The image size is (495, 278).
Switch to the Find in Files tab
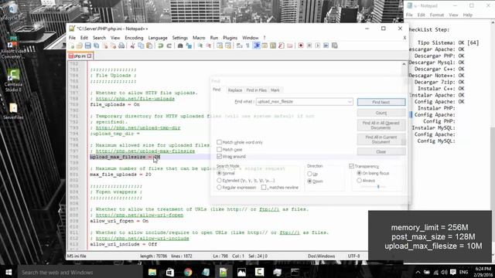pyautogui.click(x=256, y=90)
